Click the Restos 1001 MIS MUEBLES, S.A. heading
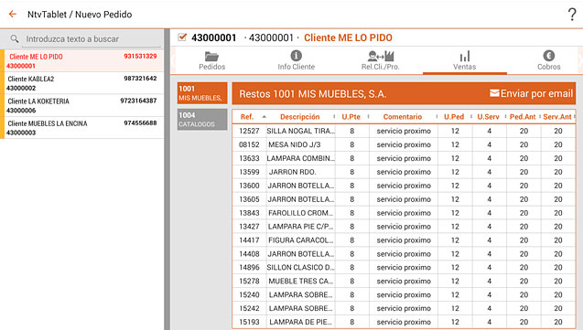Viewport: 583px width, 330px height. (x=313, y=94)
